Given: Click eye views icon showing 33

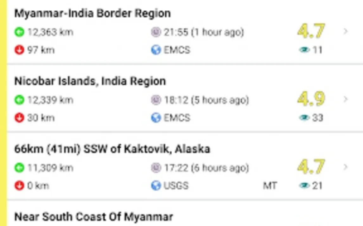Looking at the screenshot, I should [304, 118].
